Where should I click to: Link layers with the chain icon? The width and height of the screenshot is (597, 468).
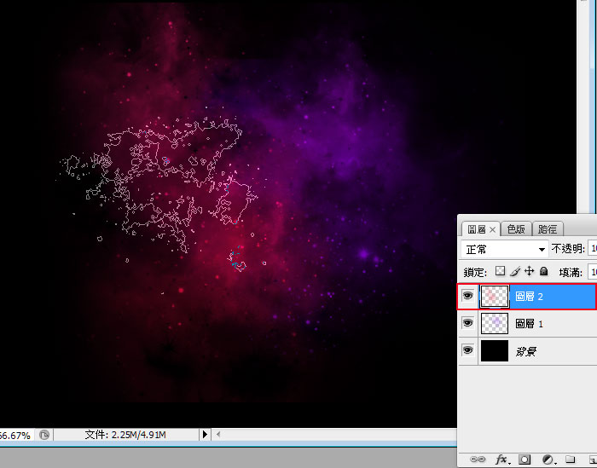point(478,459)
